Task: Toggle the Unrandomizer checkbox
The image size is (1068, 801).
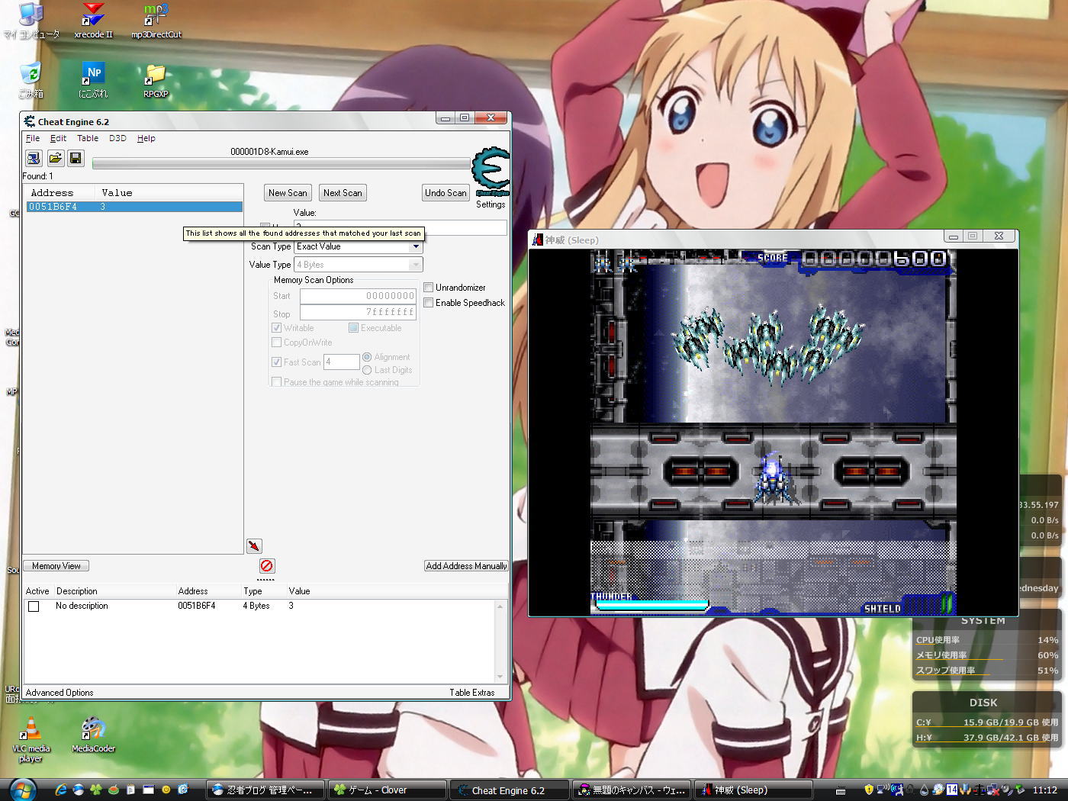Action: [429, 288]
